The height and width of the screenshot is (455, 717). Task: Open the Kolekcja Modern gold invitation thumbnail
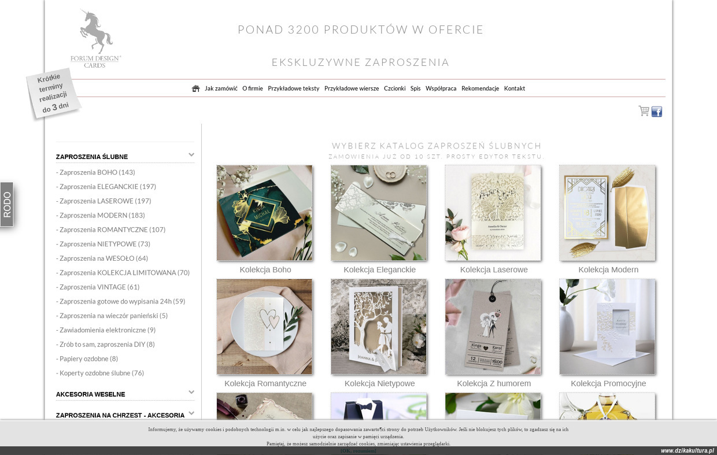(x=607, y=213)
